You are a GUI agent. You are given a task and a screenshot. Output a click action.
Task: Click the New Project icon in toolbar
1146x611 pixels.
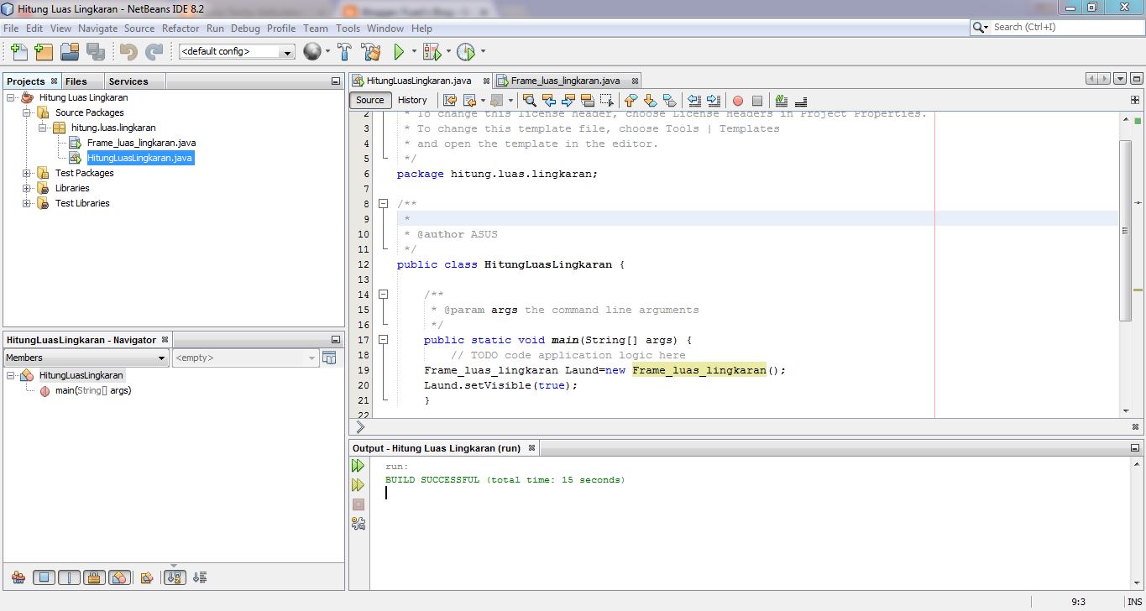point(44,52)
